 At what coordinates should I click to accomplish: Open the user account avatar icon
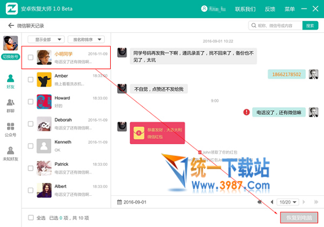[x=204, y=9]
